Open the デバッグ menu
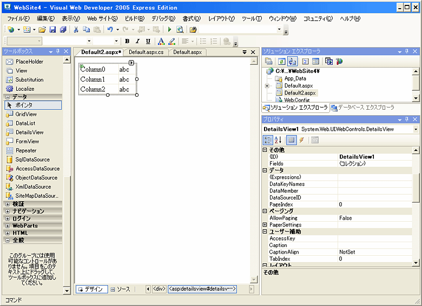Screen dimensions: 422x306 (x=163, y=18)
